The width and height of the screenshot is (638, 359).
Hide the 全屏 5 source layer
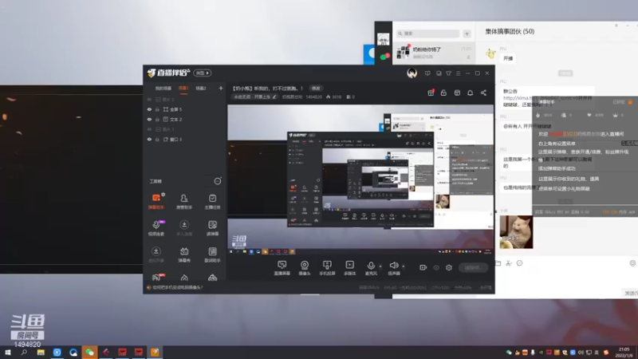click(149, 109)
